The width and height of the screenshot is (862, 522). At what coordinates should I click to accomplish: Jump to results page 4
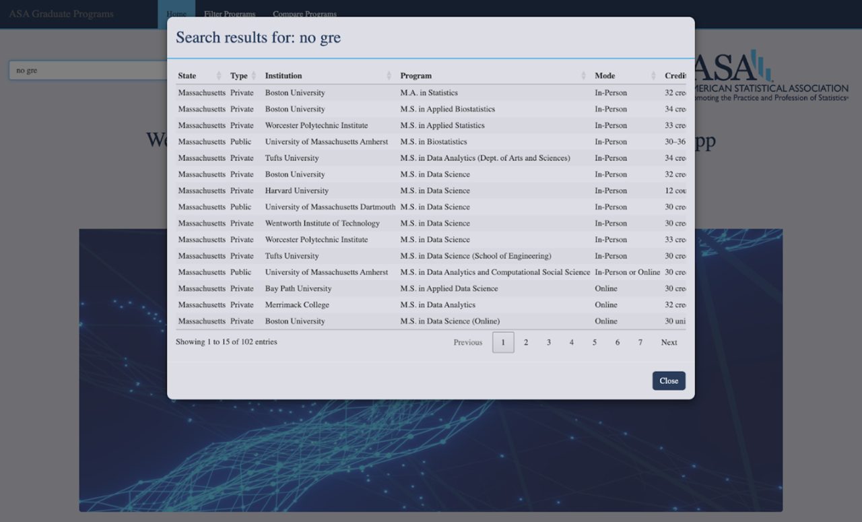(572, 342)
